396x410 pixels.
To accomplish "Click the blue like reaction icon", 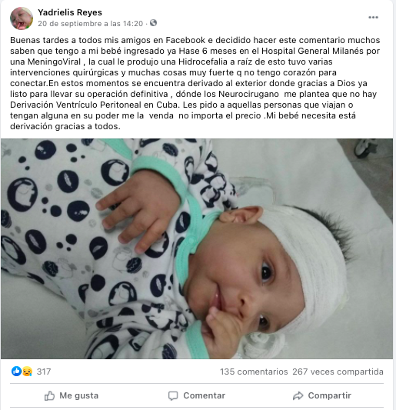I will pyautogui.click(x=16, y=372).
